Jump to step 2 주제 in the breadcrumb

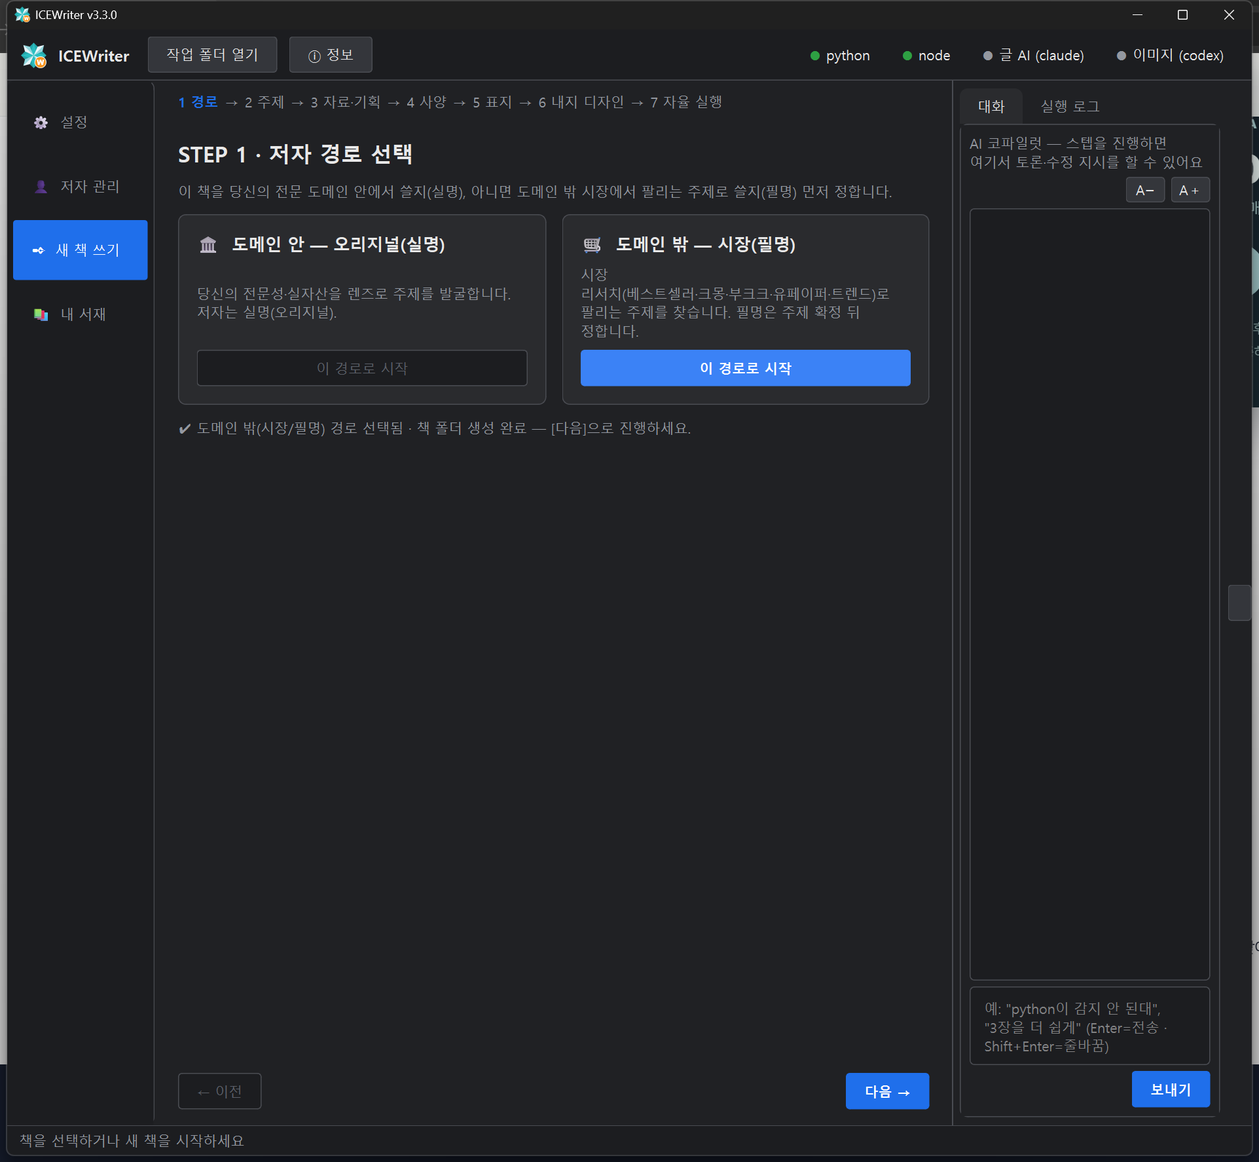[265, 102]
